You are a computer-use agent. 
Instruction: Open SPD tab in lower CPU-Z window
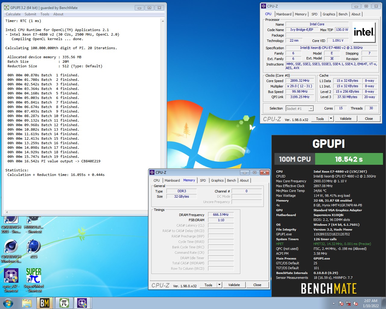(203, 180)
